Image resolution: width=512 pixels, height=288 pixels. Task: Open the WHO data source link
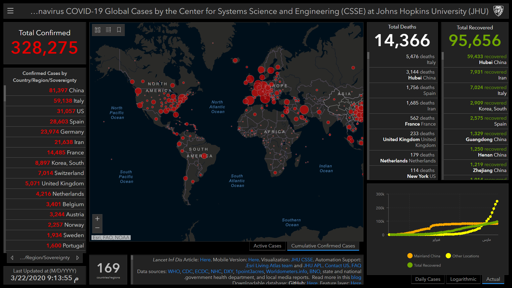click(x=174, y=271)
